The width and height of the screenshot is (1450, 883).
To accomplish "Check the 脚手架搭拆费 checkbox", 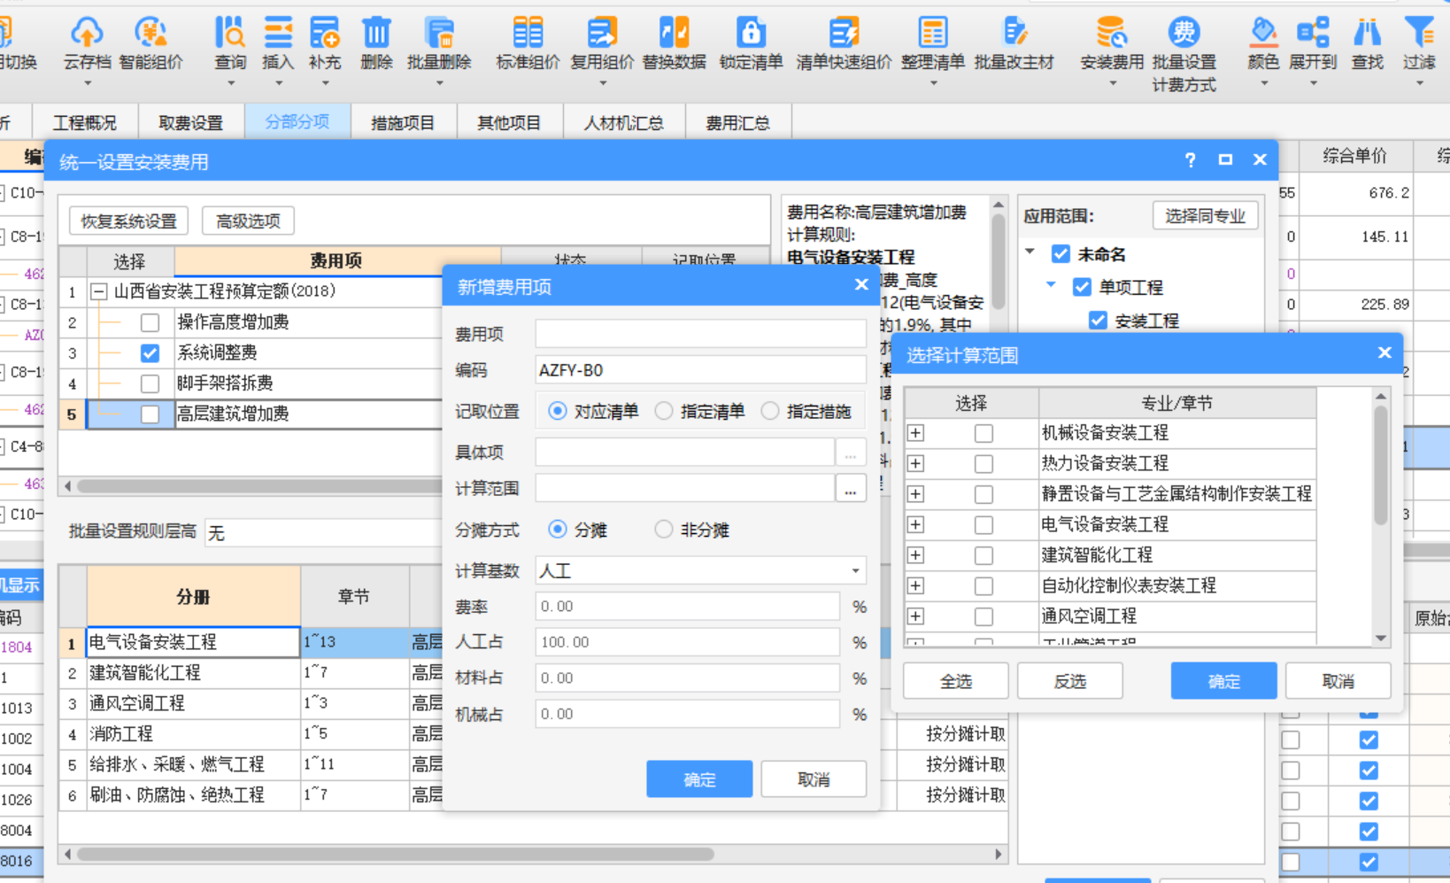I will [x=150, y=383].
